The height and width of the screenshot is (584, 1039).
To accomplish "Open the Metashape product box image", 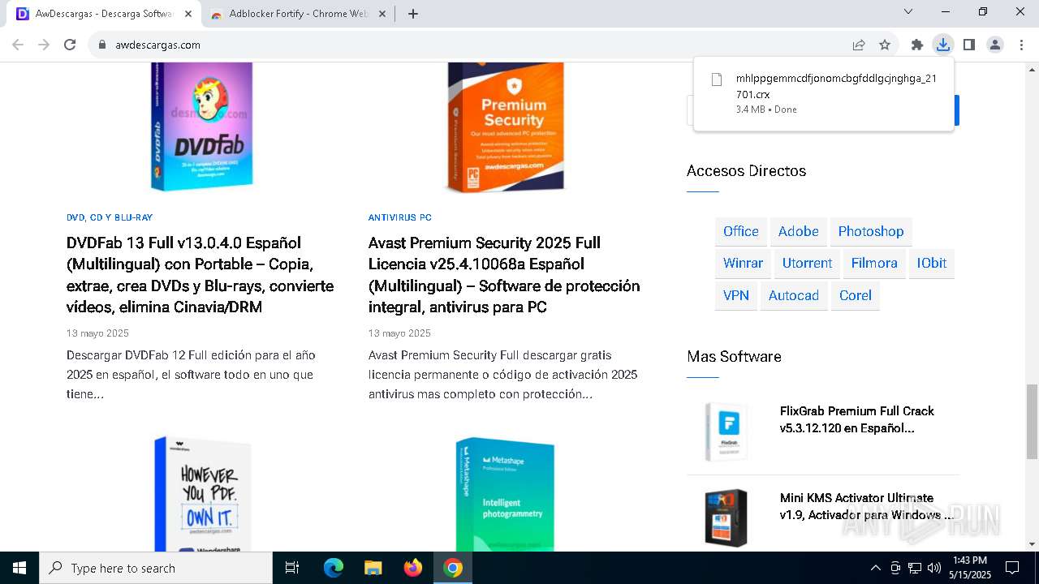I will [505, 494].
